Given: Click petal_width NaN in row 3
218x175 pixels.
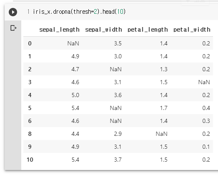Looking at the screenshot, I should [204, 82].
